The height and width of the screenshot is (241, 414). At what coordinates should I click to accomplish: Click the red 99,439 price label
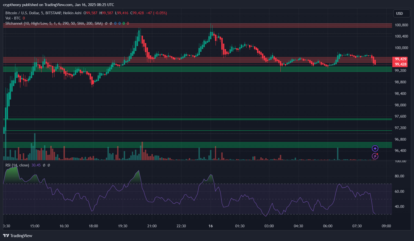click(x=400, y=59)
